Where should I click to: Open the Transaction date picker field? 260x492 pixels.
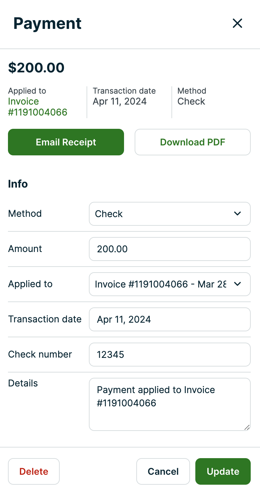pyautogui.click(x=170, y=319)
